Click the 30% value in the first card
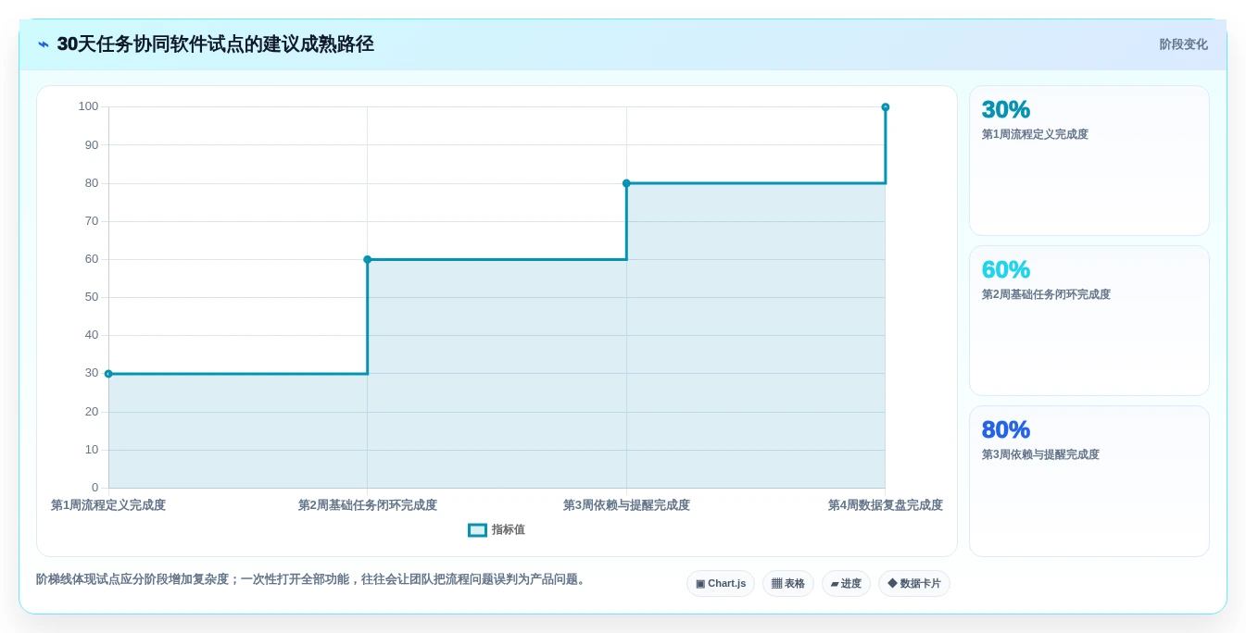 tap(1006, 110)
